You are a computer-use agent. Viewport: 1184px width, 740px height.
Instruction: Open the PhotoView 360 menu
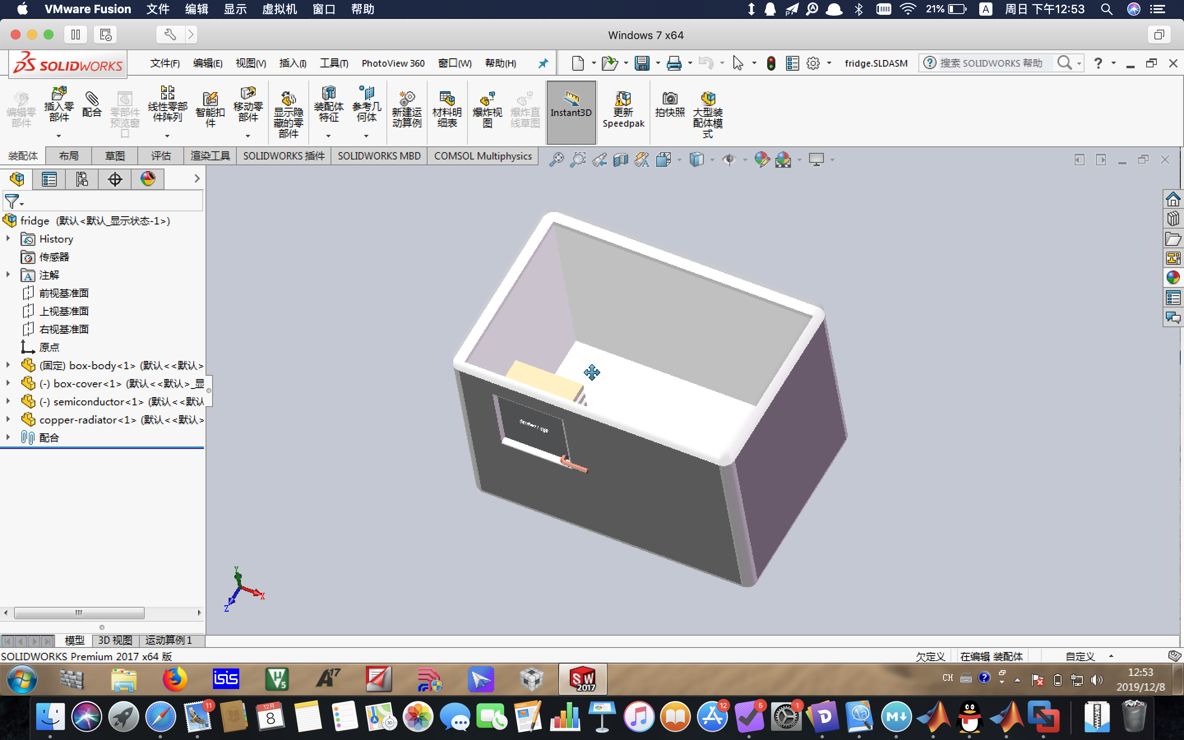coord(393,63)
